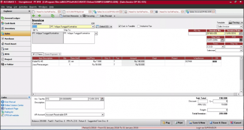The image size is (244, 130).
Task: Open the File menu
Action: [x=3, y=7]
